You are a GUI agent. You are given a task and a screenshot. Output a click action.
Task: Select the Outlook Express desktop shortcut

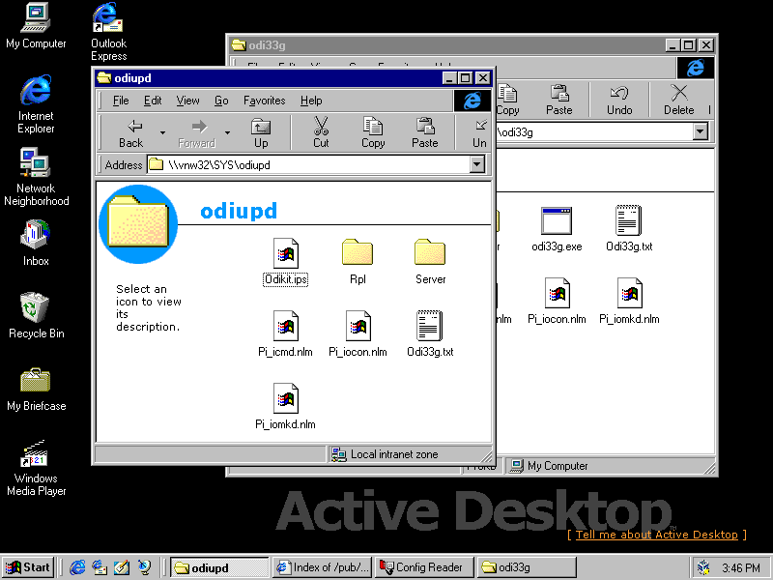pos(108,32)
